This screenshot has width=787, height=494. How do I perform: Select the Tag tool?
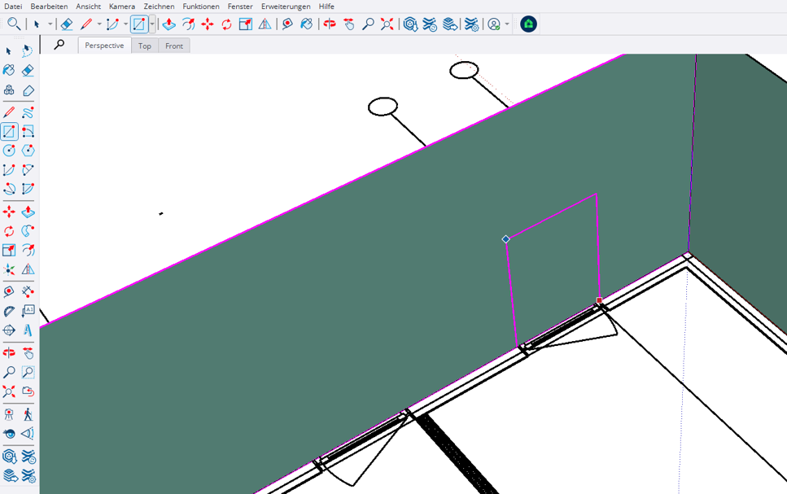click(x=28, y=90)
